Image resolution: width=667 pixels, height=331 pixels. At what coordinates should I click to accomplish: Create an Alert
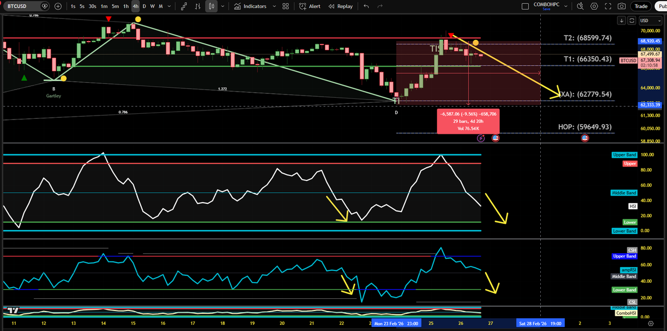(x=310, y=6)
